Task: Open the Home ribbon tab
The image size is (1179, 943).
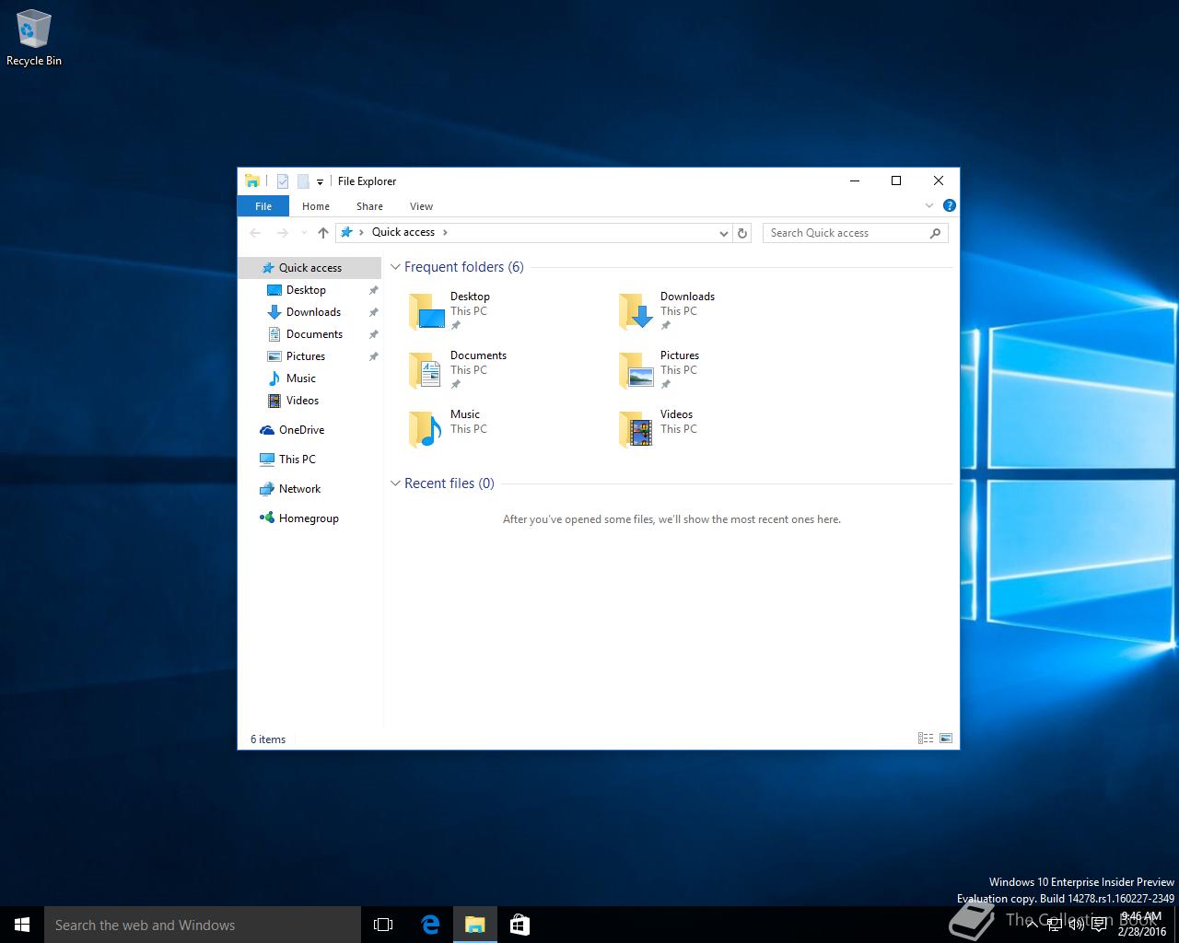Action: tap(315, 206)
